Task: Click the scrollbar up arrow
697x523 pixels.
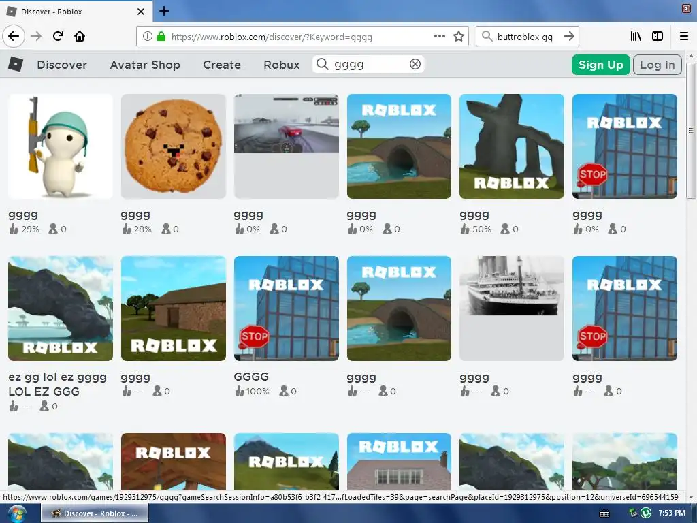Action: 691,57
